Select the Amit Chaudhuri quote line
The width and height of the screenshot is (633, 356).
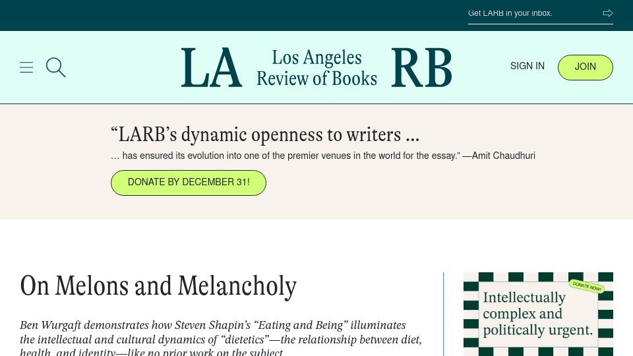(323, 156)
